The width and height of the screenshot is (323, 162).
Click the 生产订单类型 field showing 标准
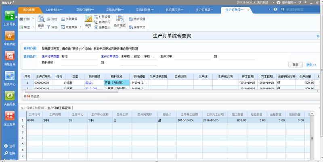pyautogui.click(x=79, y=57)
